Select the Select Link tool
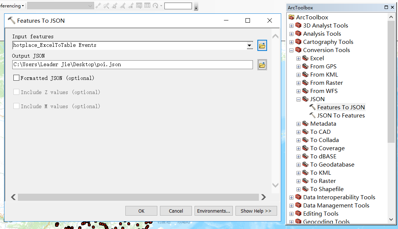 coord(115,6)
